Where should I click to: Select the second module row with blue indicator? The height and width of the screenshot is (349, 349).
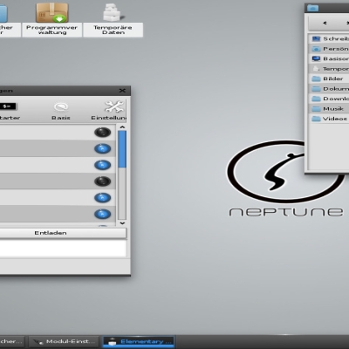coord(58,148)
